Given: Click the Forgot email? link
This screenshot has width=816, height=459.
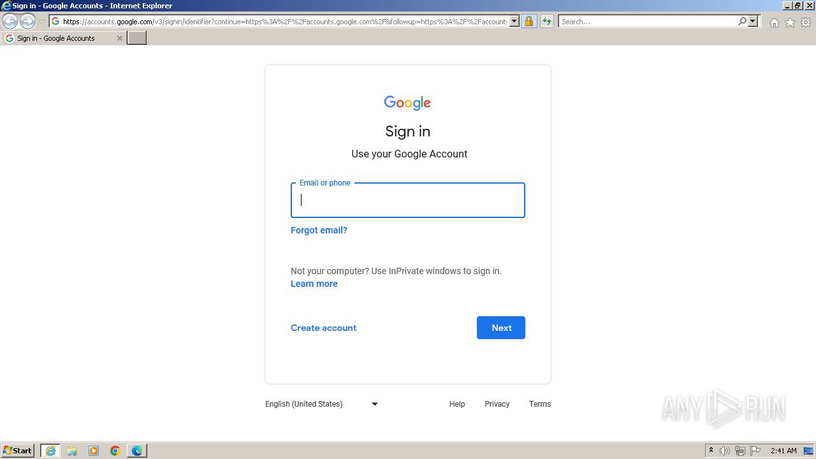Looking at the screenshot, I should click(319, 230).
